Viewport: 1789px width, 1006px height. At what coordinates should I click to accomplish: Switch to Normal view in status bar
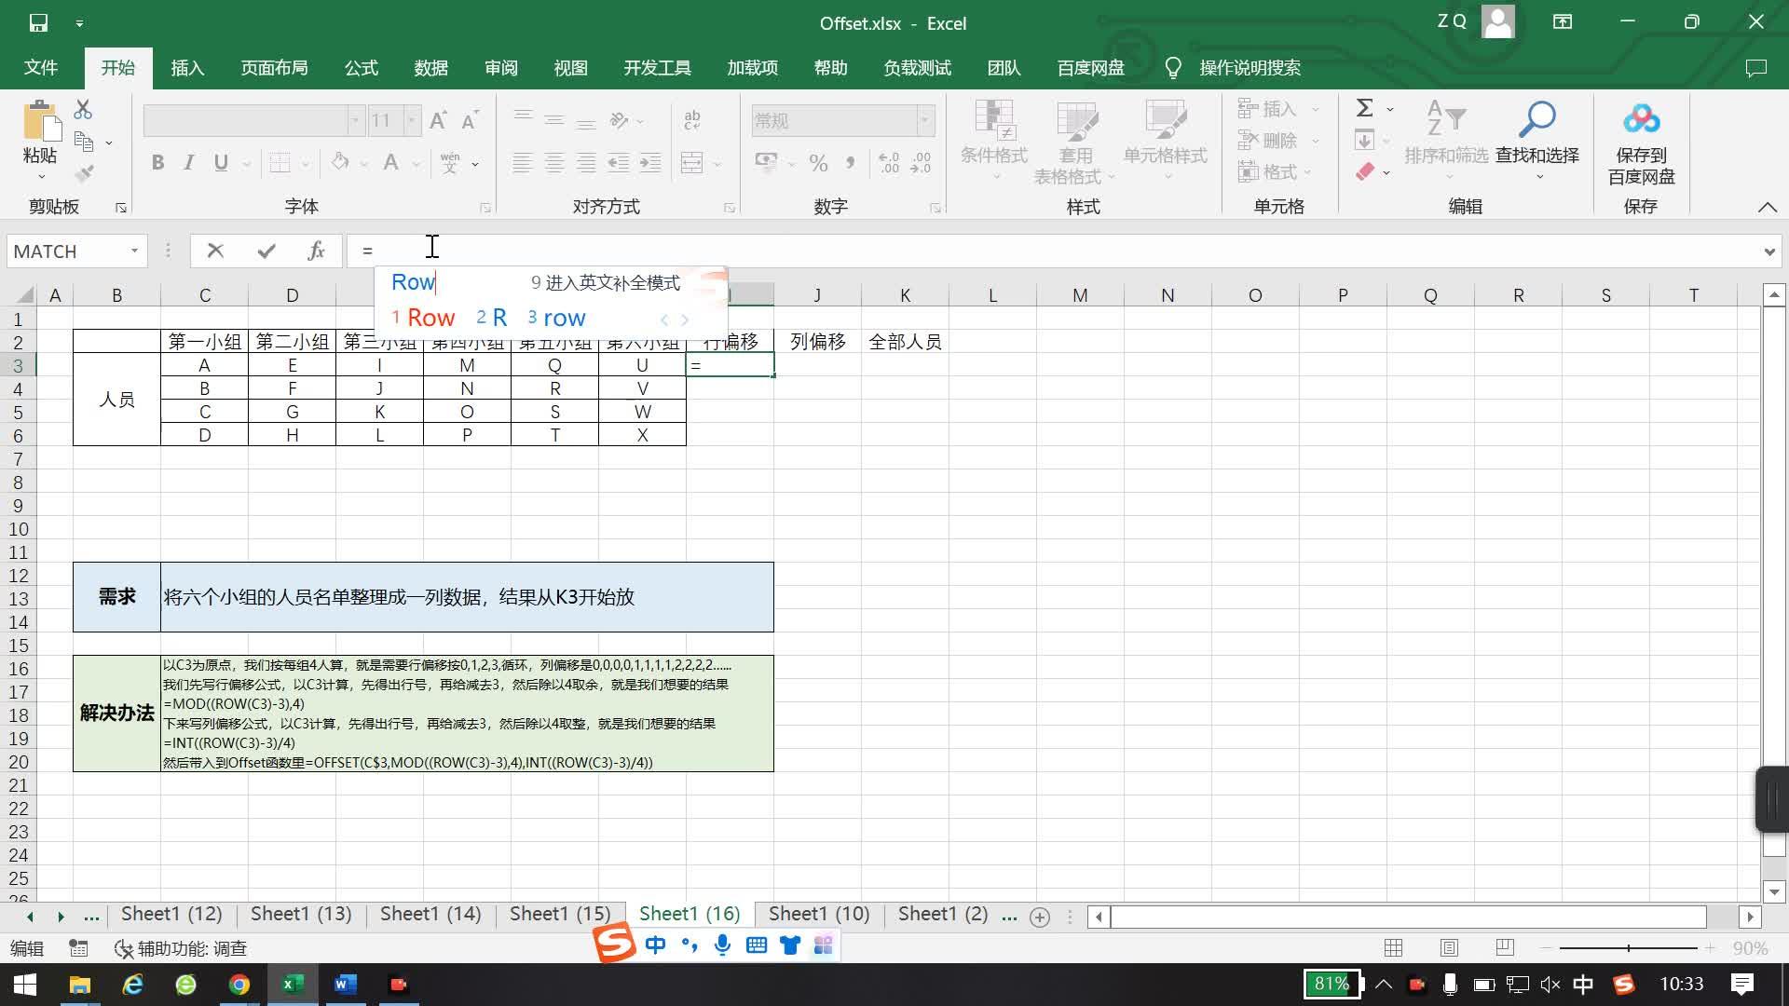click(1394, 948)
